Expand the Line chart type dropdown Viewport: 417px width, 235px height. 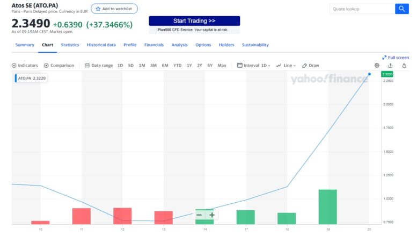click(286, 66)
